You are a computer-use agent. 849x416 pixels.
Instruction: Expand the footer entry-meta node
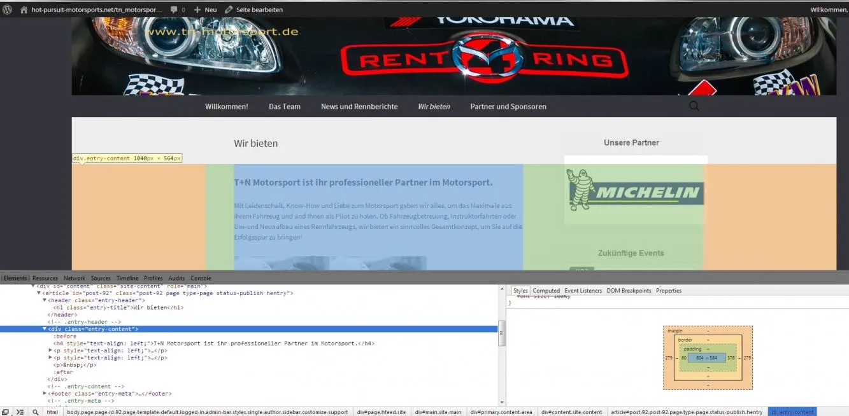45,394
